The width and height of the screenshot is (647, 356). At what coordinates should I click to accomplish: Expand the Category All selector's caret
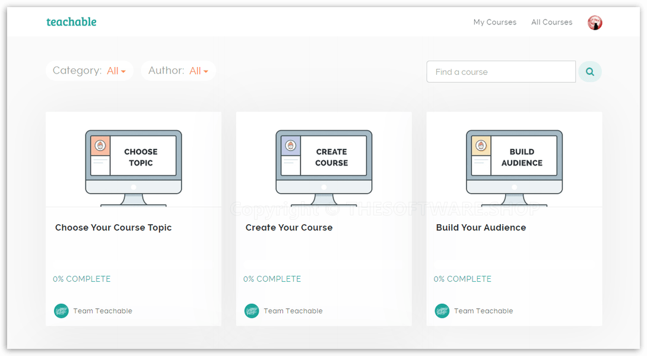tap(124, 71)
